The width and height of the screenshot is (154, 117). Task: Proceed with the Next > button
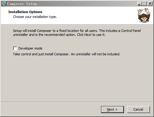112,109
